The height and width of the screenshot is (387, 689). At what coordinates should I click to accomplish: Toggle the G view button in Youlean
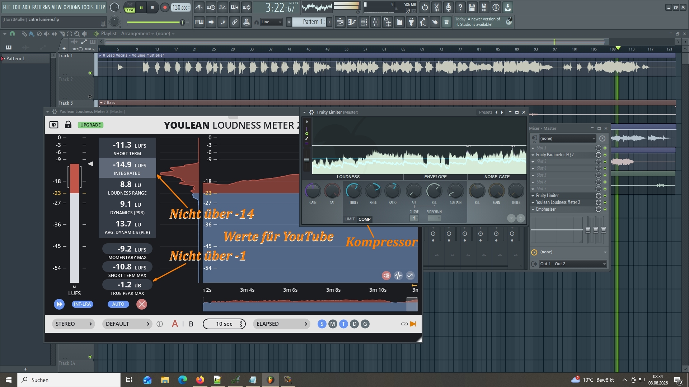pos(365,324)
